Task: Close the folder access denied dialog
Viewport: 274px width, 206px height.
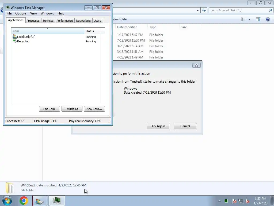Action: coord(196,65)
